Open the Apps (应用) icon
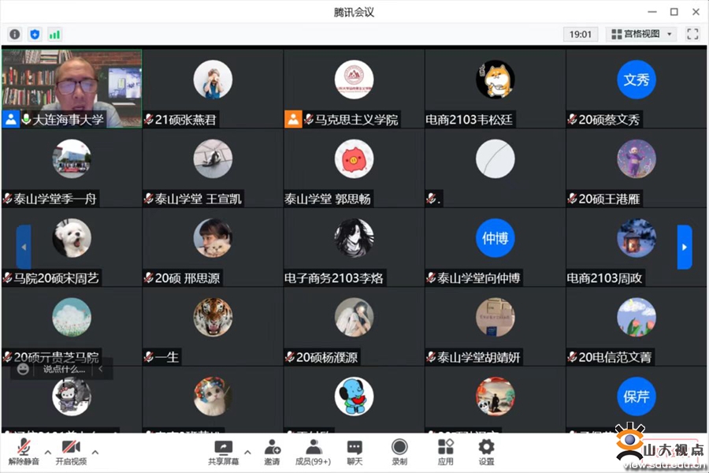The image size is (709, 473). point(445,453)
